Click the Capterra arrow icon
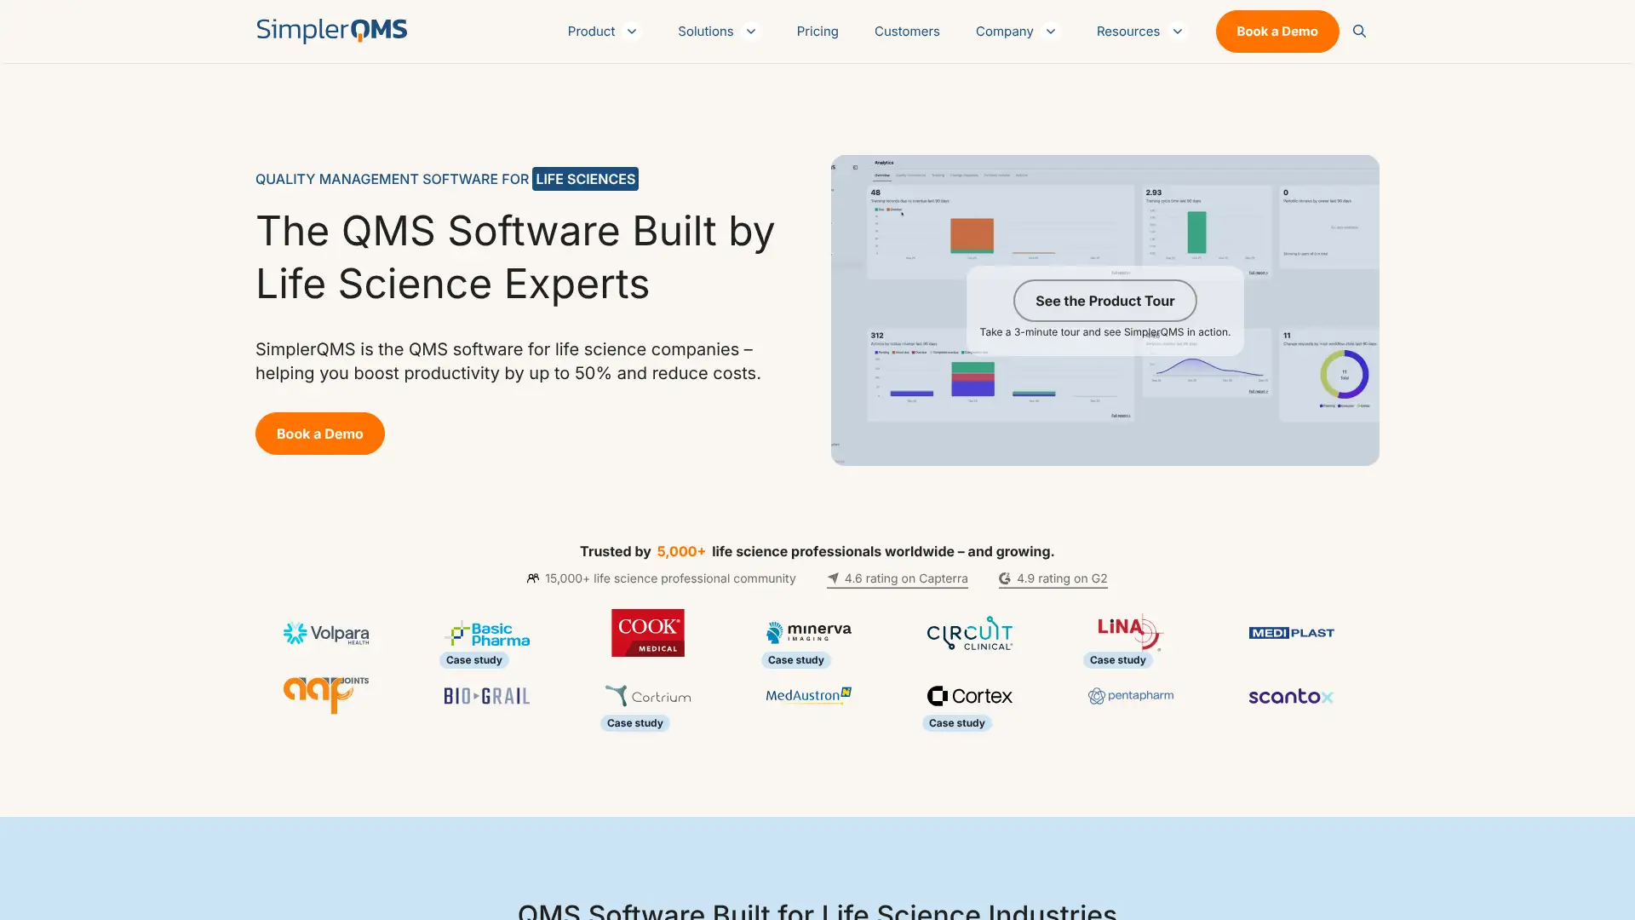1635x920 pixels. (833, 578)
